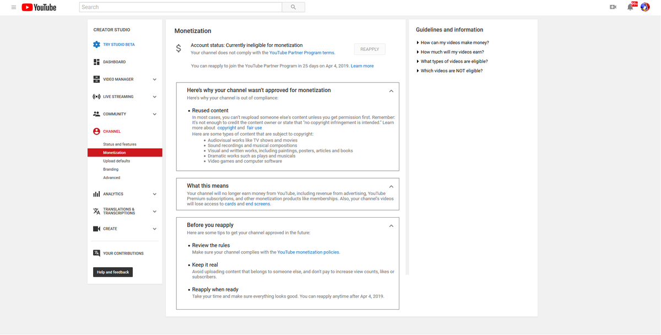Open Branding settings

coord(111,169)
